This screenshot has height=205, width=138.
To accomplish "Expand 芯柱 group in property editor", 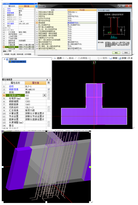I will click(x=6, y=28).
